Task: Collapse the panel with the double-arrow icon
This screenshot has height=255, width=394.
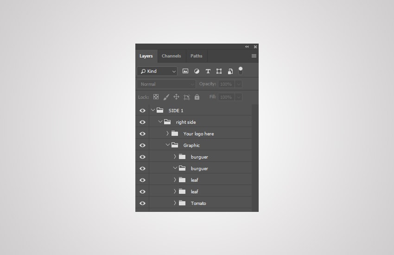Action: click(x=247, y=47)
